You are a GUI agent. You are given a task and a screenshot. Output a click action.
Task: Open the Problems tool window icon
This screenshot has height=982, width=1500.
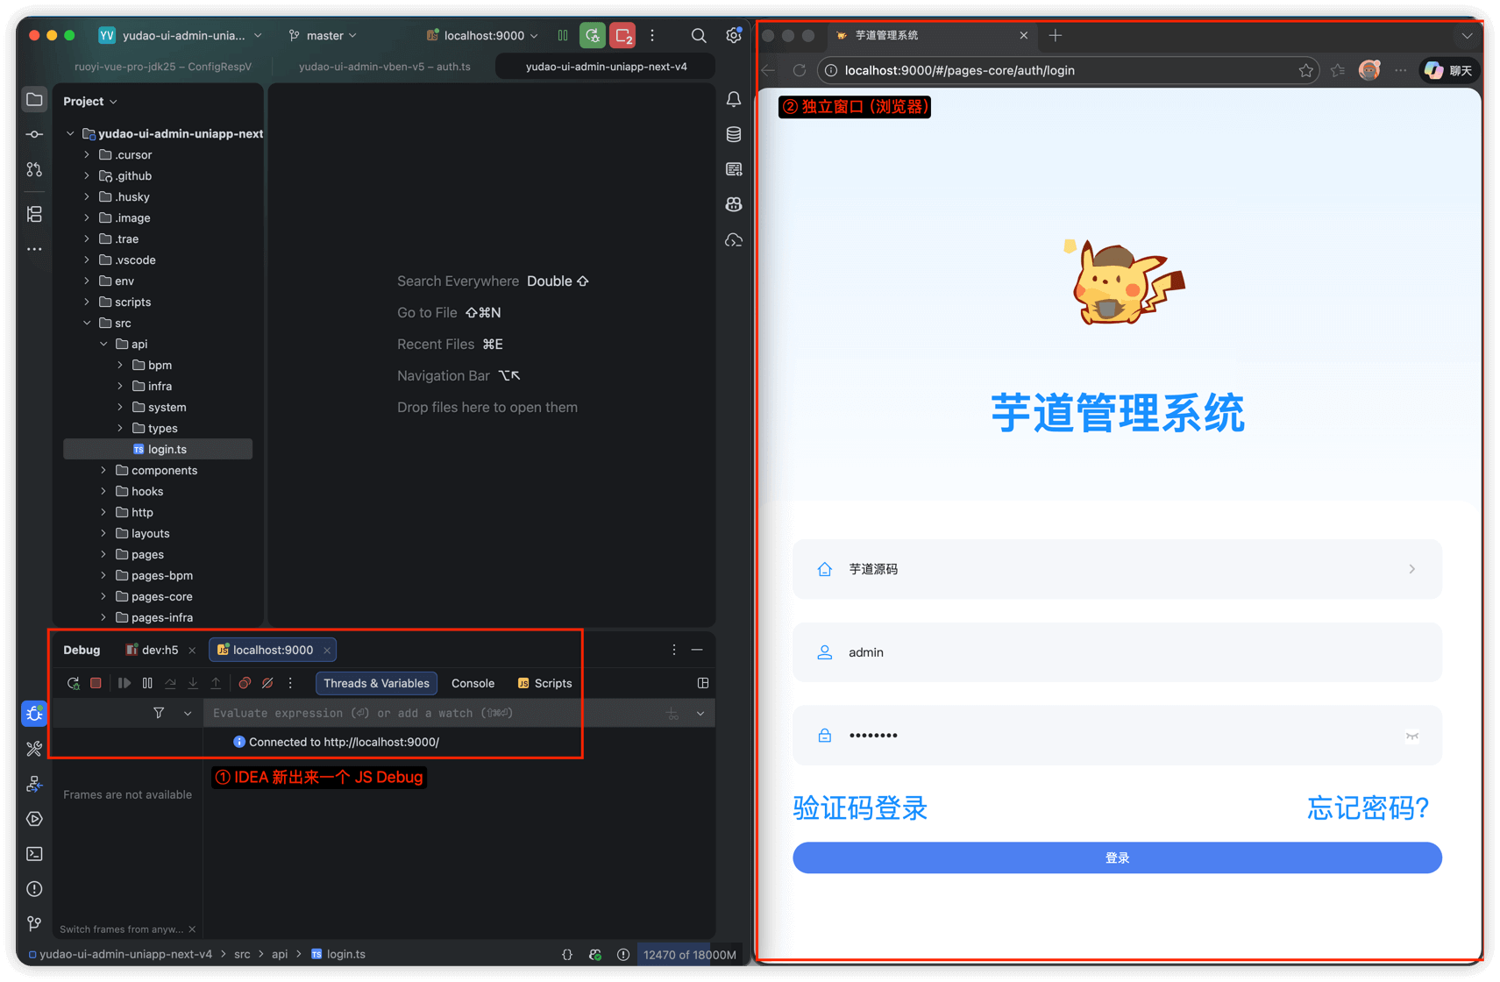pyautogui.click(x=34, y=888)
